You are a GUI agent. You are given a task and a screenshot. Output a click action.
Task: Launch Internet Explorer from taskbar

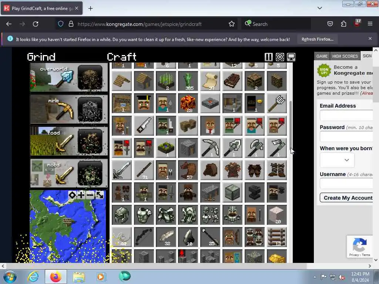33,277
